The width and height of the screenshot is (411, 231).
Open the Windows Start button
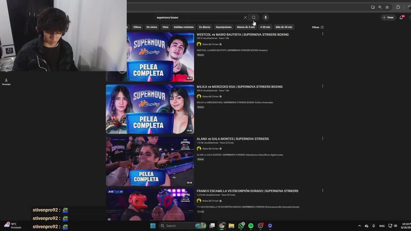click(x=153, y=226)
